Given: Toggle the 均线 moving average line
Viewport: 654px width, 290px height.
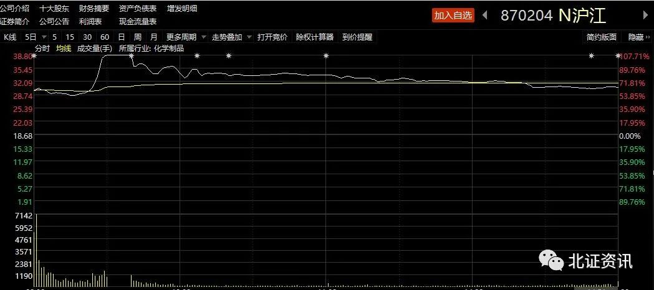Looking at the screenshot, I should pos(64,48).
